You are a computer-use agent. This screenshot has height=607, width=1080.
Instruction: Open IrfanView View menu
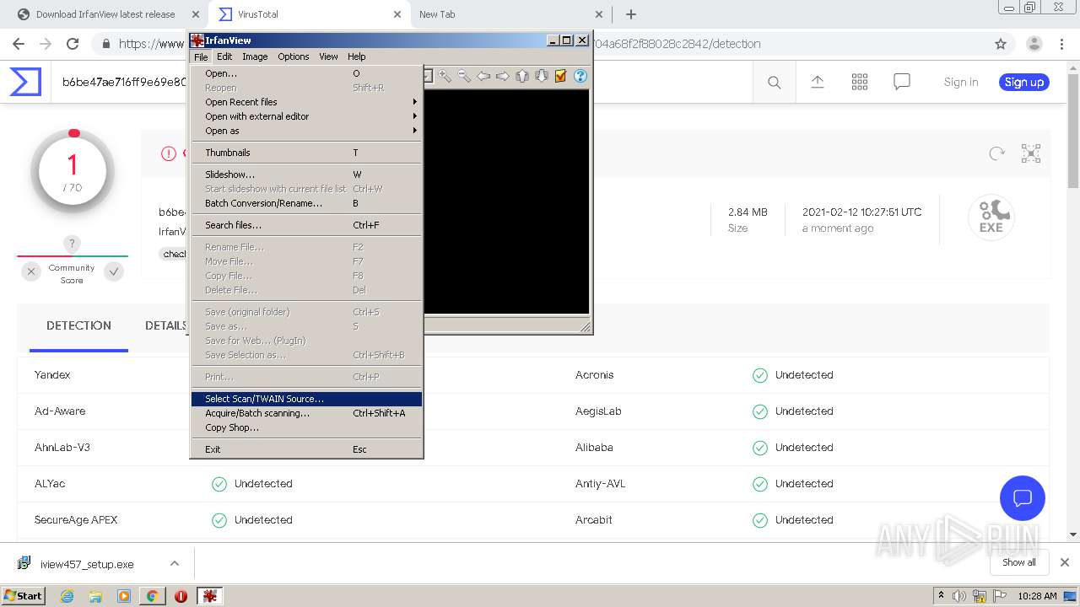(328, 56)
